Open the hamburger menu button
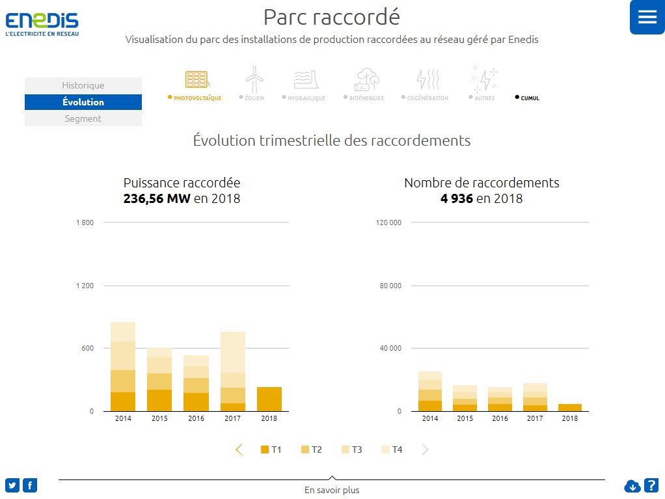The width and height of the screenshot is (665, 499). point(647,17)
